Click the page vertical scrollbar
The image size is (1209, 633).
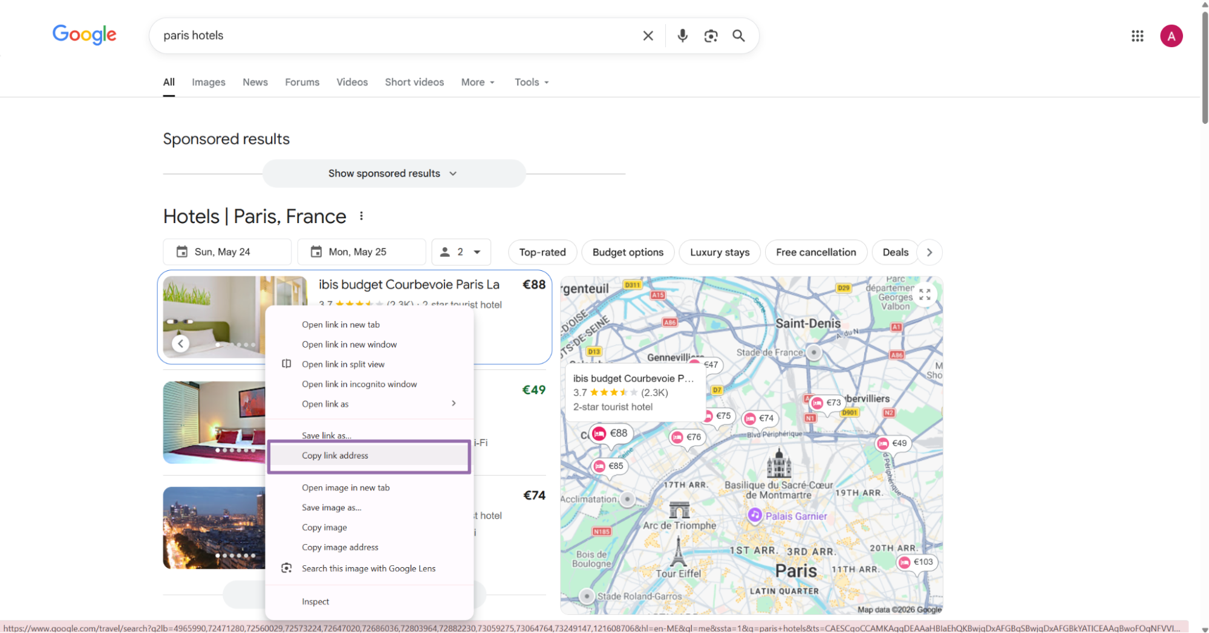[x=1205, y=67]
